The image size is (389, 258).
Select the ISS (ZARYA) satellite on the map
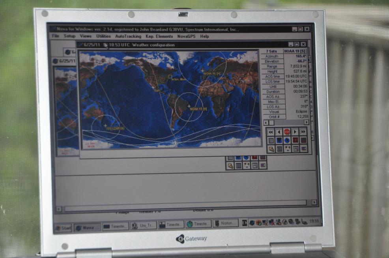(x=105, y=126)
